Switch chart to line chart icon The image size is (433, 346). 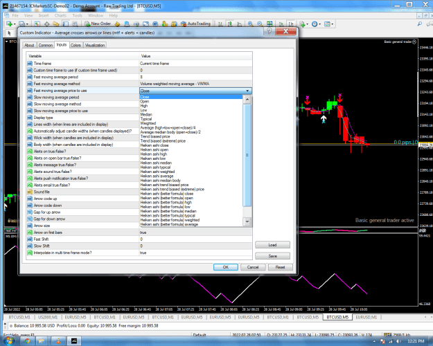click(240, 24)
